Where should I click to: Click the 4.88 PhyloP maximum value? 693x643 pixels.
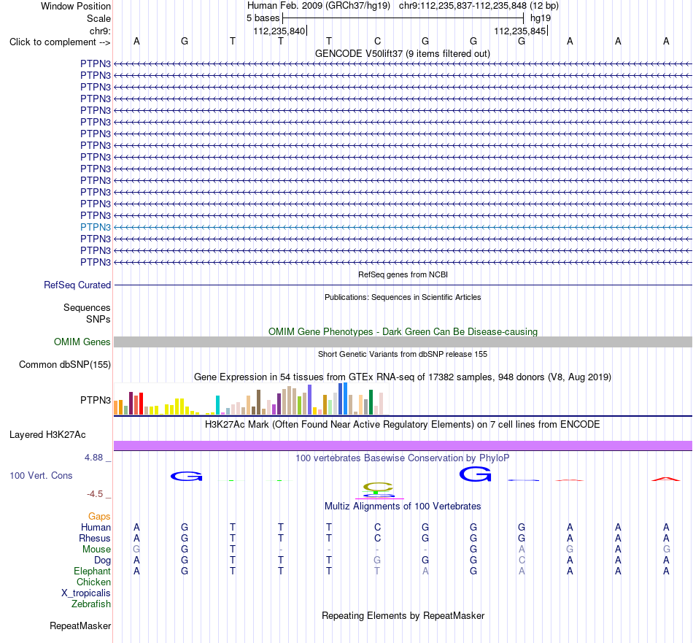click(x=93, y=458)
